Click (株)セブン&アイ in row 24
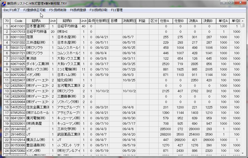248x158 pixels. [x=68, y=151]
